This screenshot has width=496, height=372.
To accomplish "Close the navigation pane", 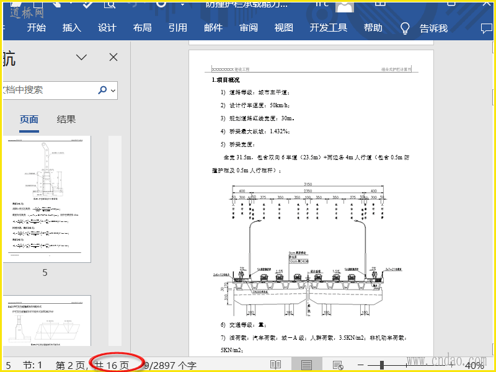I will click(x=113, y=57).
